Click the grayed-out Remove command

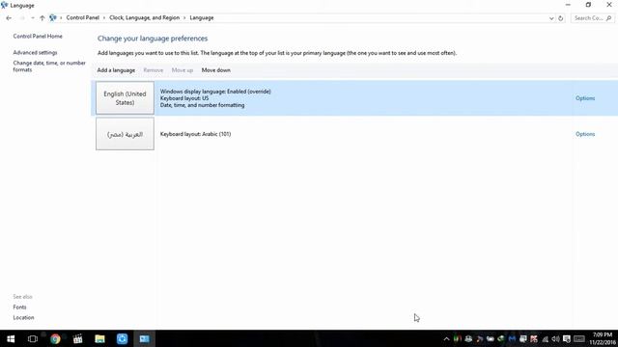point(154,70)
